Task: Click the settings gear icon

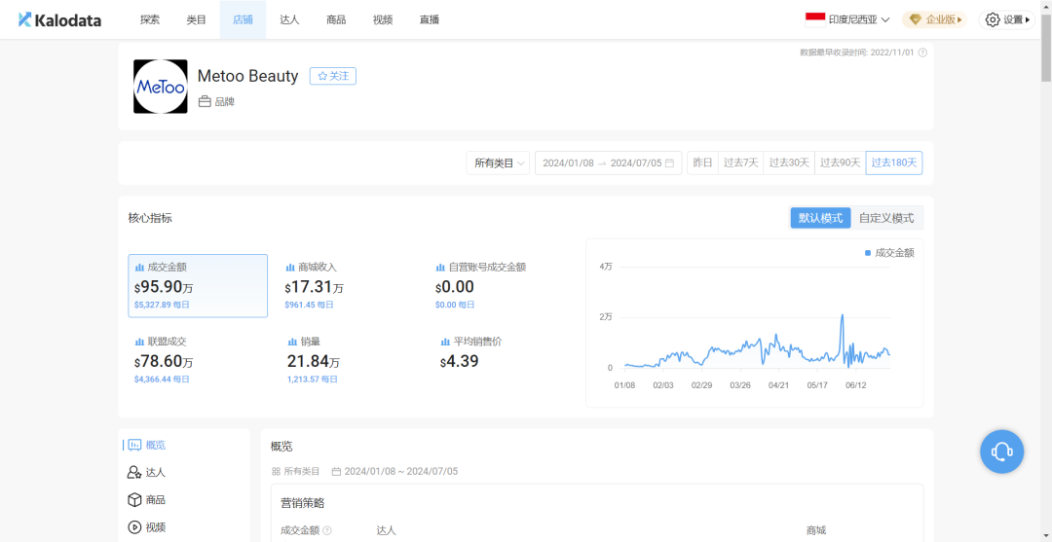Action: 992,19
